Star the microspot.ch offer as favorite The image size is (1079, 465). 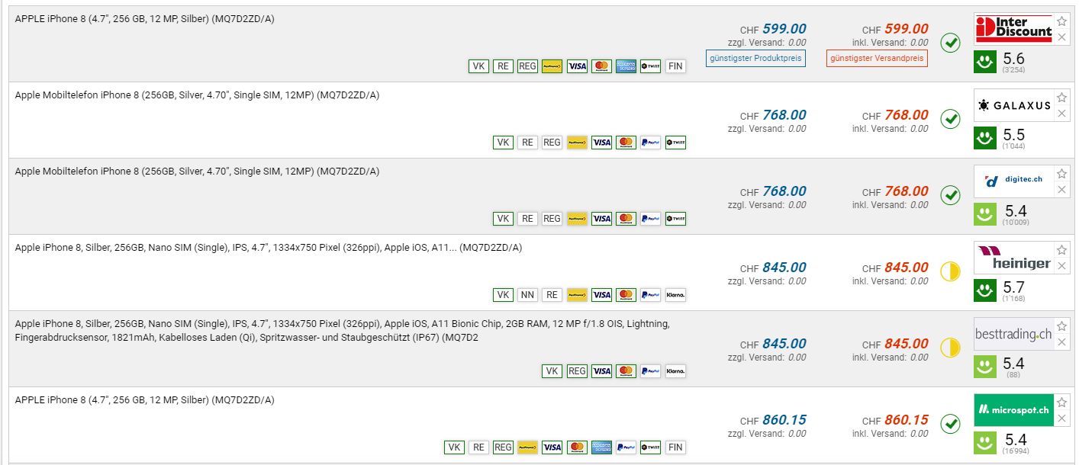[x=1061, y=402]
